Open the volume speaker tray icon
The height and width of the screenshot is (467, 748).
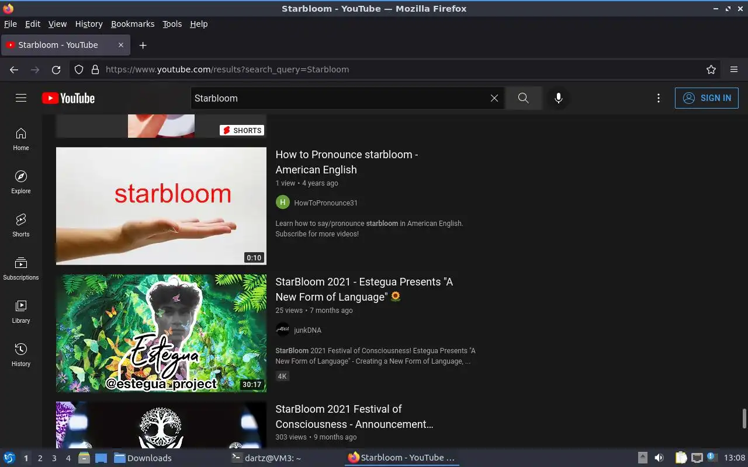(x=659, y=458)
